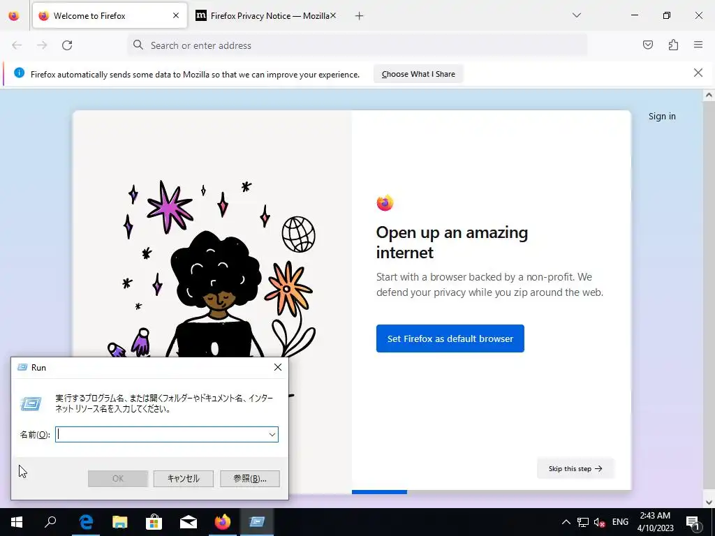The height and width of the screenshot is (536, 715).
Task: Expand the list all tabs chevron
Action: (x=576, y=15)
